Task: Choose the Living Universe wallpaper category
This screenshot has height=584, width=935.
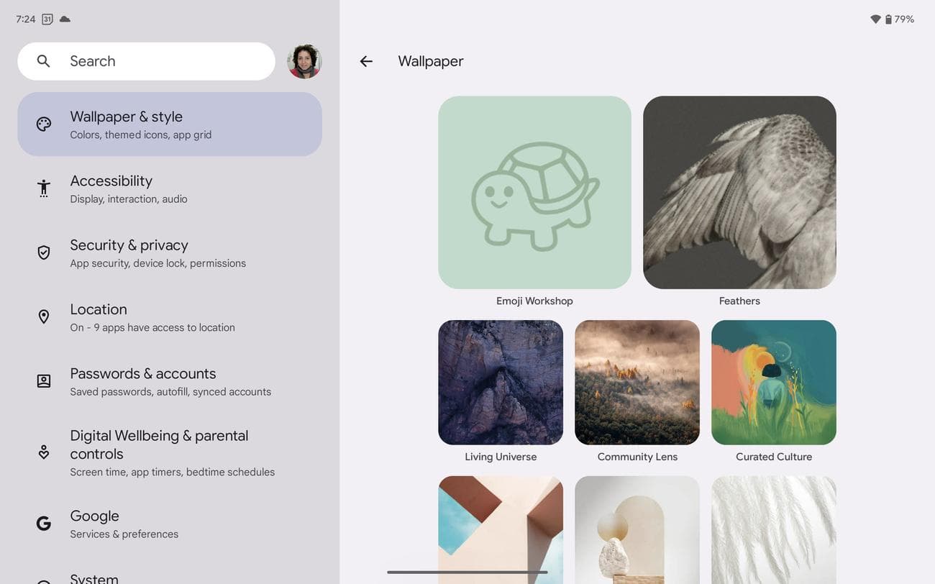Action: 501,383
